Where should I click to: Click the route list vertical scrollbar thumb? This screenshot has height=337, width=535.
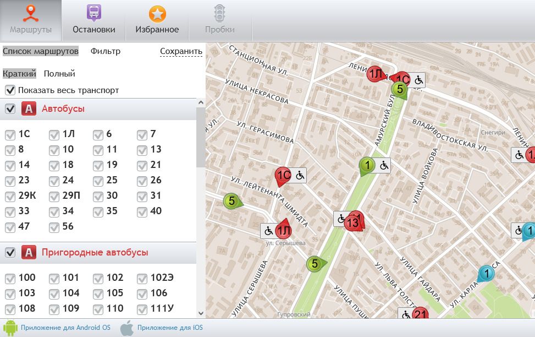tap(200, 138)
